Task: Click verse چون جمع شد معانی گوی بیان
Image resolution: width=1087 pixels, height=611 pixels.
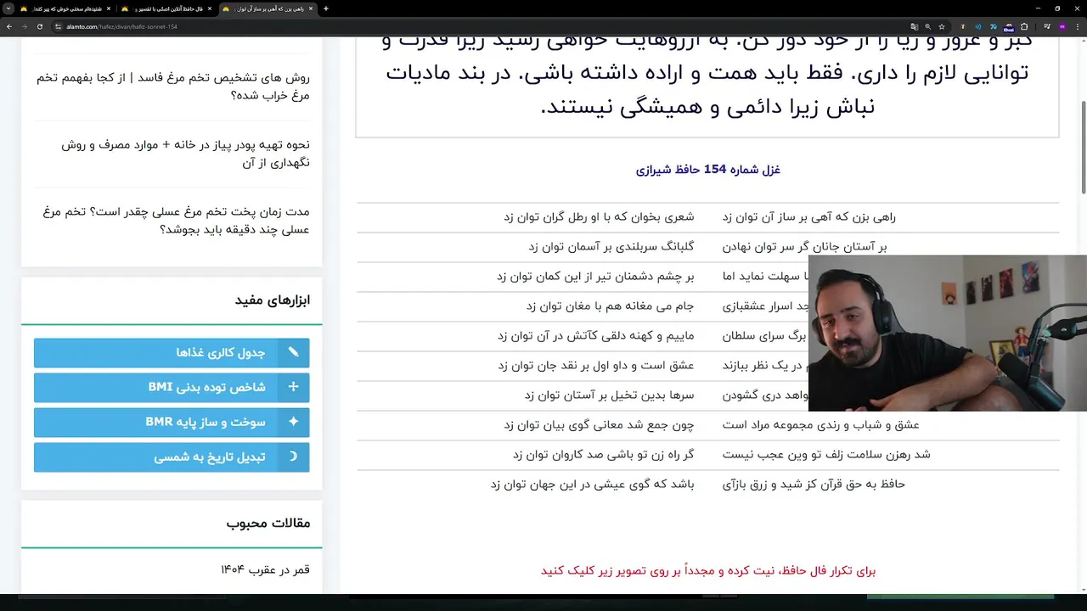Action: [x=599, y=425]
